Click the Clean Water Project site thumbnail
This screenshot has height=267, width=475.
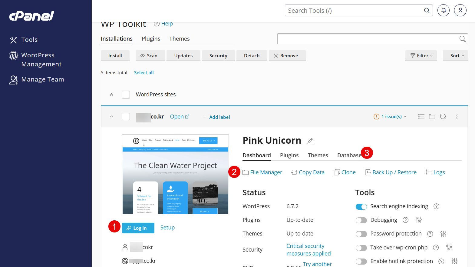175,174
